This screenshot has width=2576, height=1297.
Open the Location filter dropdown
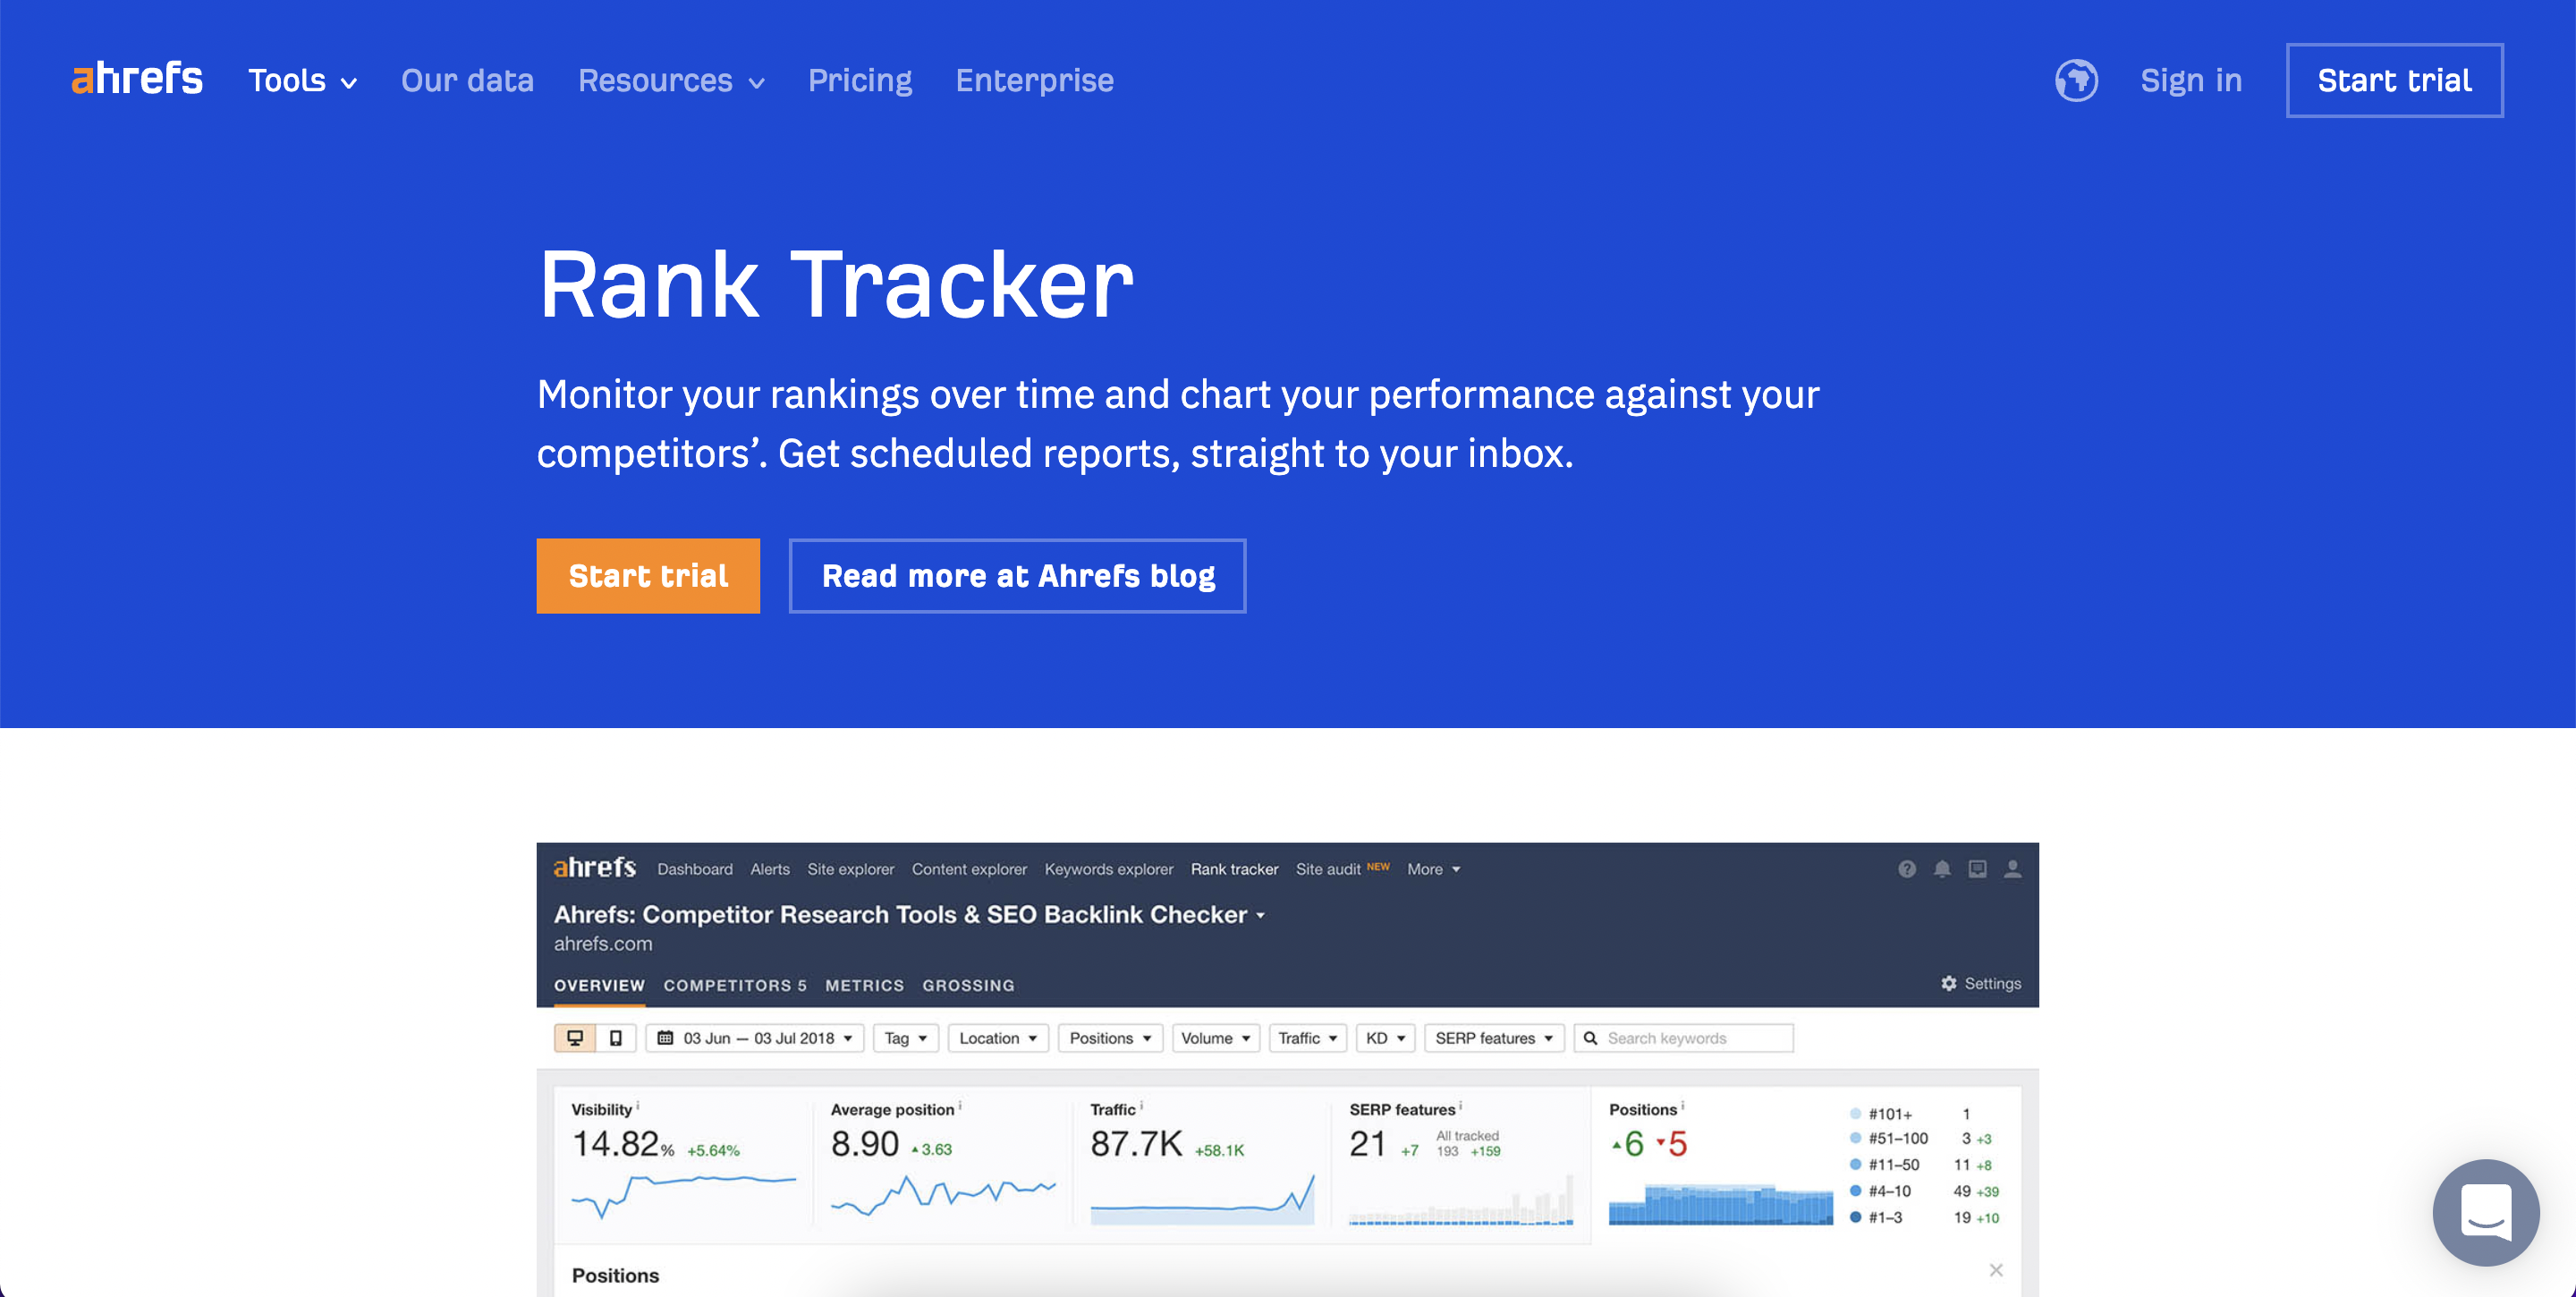[998, 1038]
